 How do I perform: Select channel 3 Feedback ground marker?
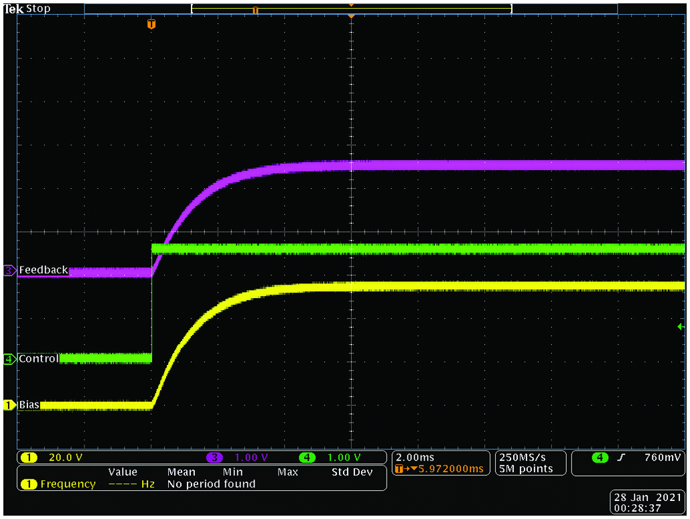click(x=9, y=271)
